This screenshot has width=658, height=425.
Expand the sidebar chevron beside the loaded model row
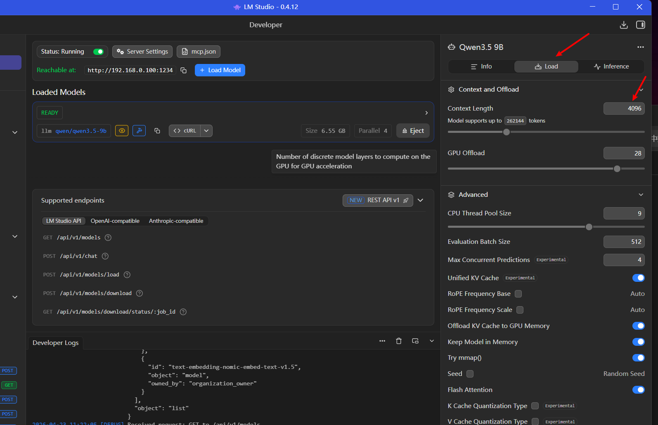[x=15, y=132]
